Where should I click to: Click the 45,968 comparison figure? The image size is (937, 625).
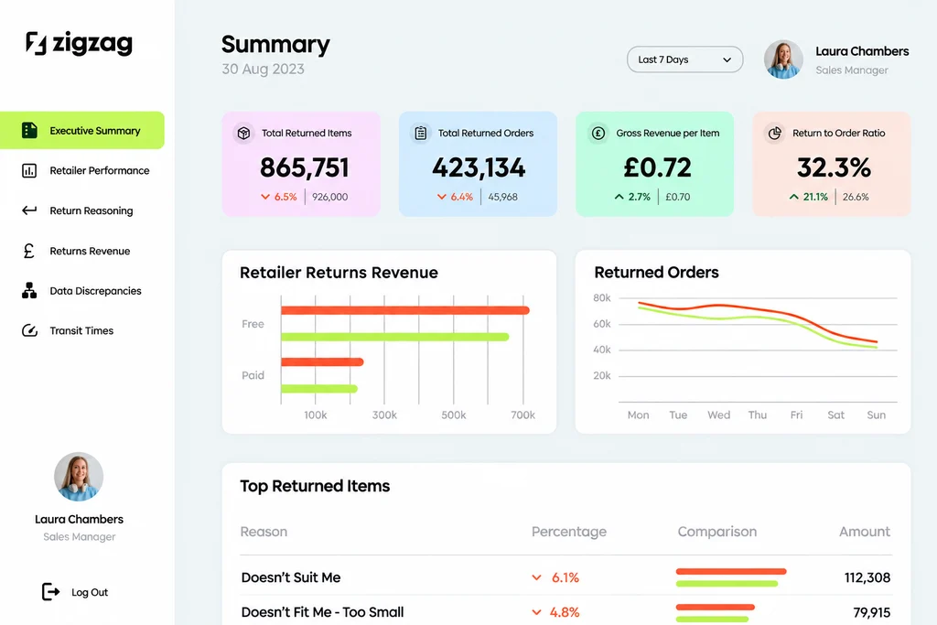tap(502, 197)
